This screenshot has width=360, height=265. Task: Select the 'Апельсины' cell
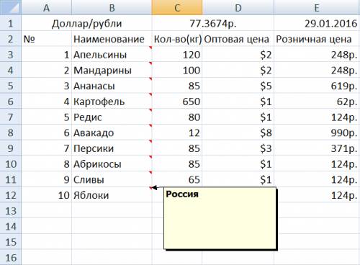pyautogui.click(x=112, y=54)
